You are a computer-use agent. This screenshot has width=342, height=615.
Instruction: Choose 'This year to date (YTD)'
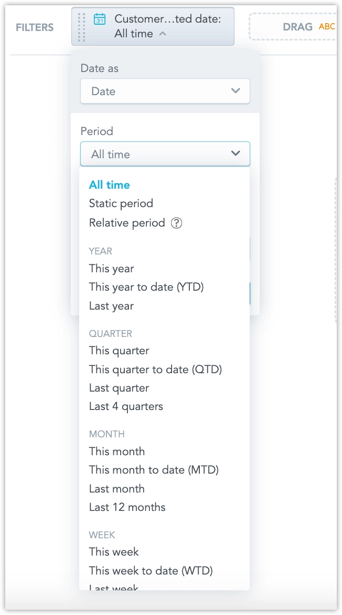146,287
